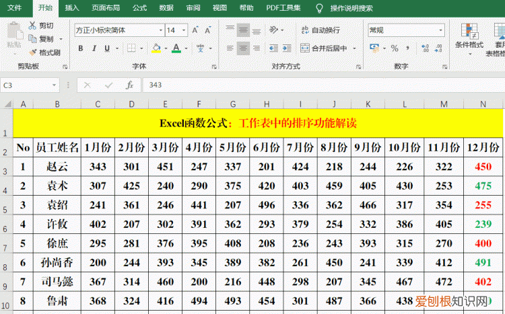
Task: Apply comma style icon
Action: pos(408,48)
